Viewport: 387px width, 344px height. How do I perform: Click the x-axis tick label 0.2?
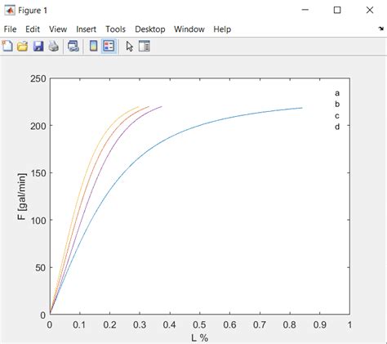pyautogui.click(x=109, y=324)
